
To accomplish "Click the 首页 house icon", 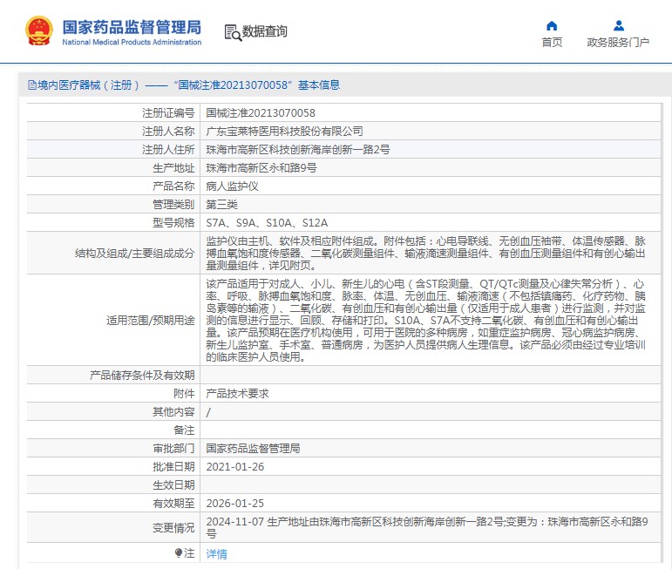I will tap(551, 25).
